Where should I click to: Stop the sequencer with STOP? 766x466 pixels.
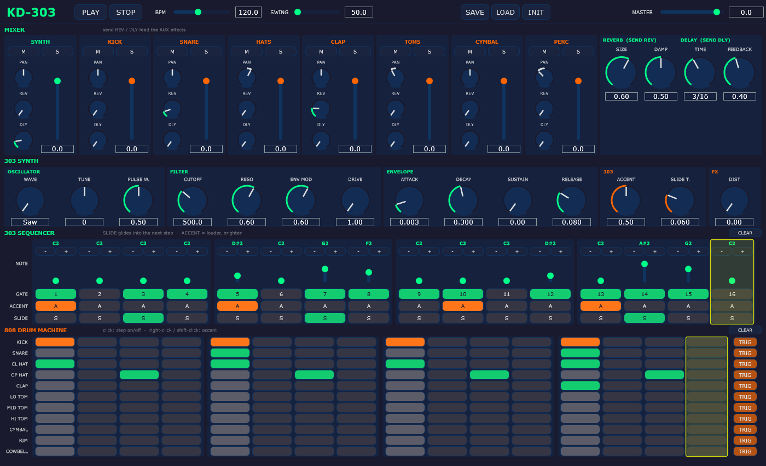(126, 12)
